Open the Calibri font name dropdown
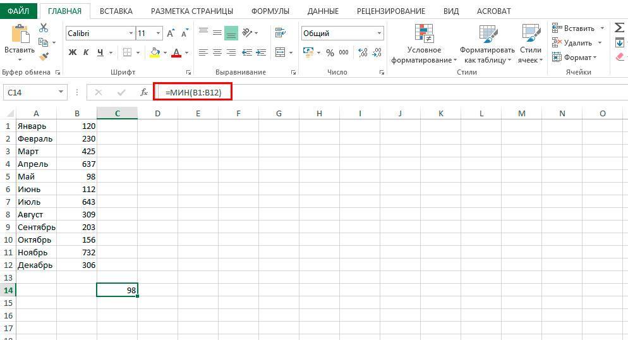 click(131, 33)
